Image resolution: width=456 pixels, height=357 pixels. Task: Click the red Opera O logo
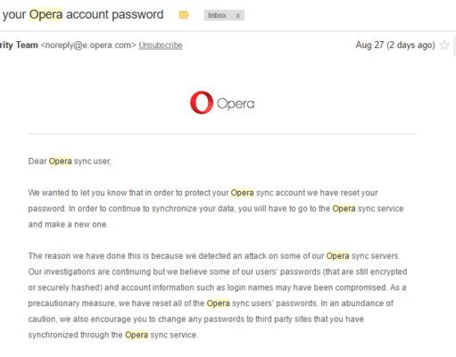pos(202,103)
